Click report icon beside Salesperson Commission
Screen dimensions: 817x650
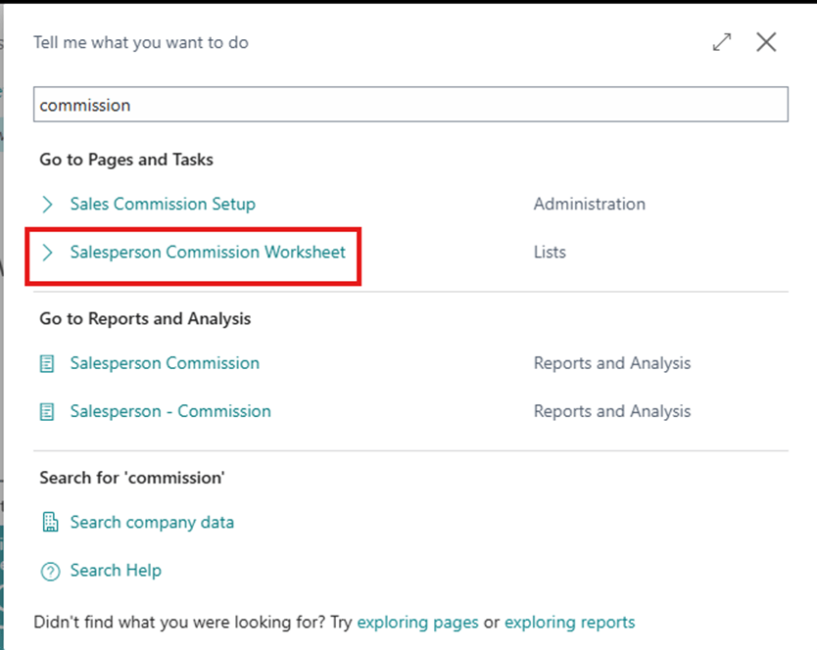[47, 363]
